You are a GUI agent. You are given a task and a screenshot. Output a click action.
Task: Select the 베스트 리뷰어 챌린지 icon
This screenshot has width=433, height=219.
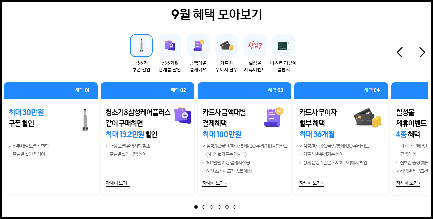coord(283,45)
